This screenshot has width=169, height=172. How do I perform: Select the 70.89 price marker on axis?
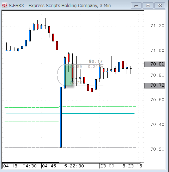coord(155,64)
